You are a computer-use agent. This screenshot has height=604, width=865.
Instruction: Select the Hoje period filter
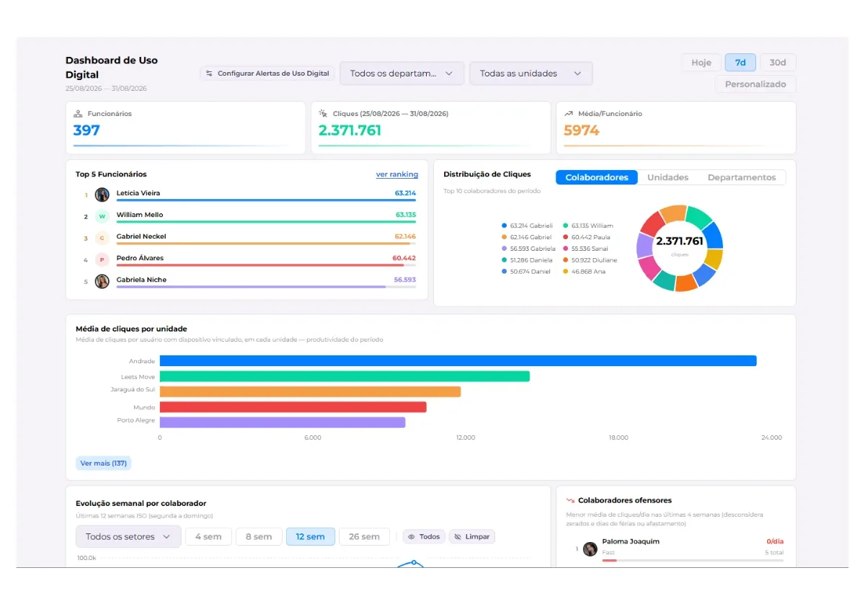(701, 63)
